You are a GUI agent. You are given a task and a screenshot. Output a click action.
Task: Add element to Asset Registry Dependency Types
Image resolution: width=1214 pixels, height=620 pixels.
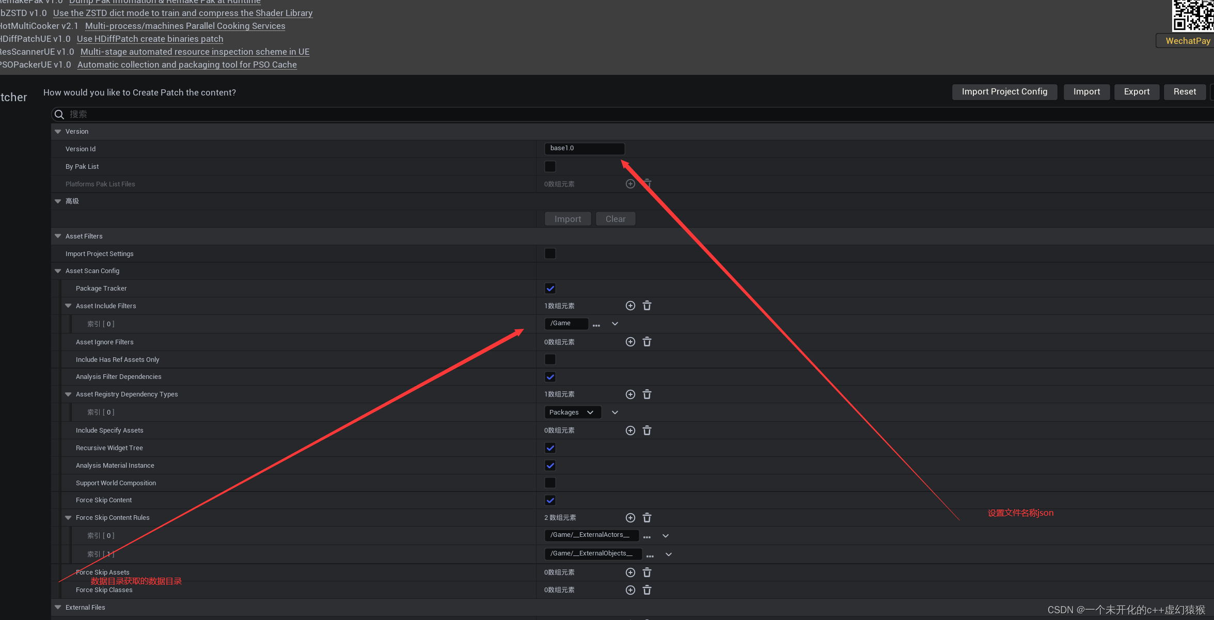630,394
